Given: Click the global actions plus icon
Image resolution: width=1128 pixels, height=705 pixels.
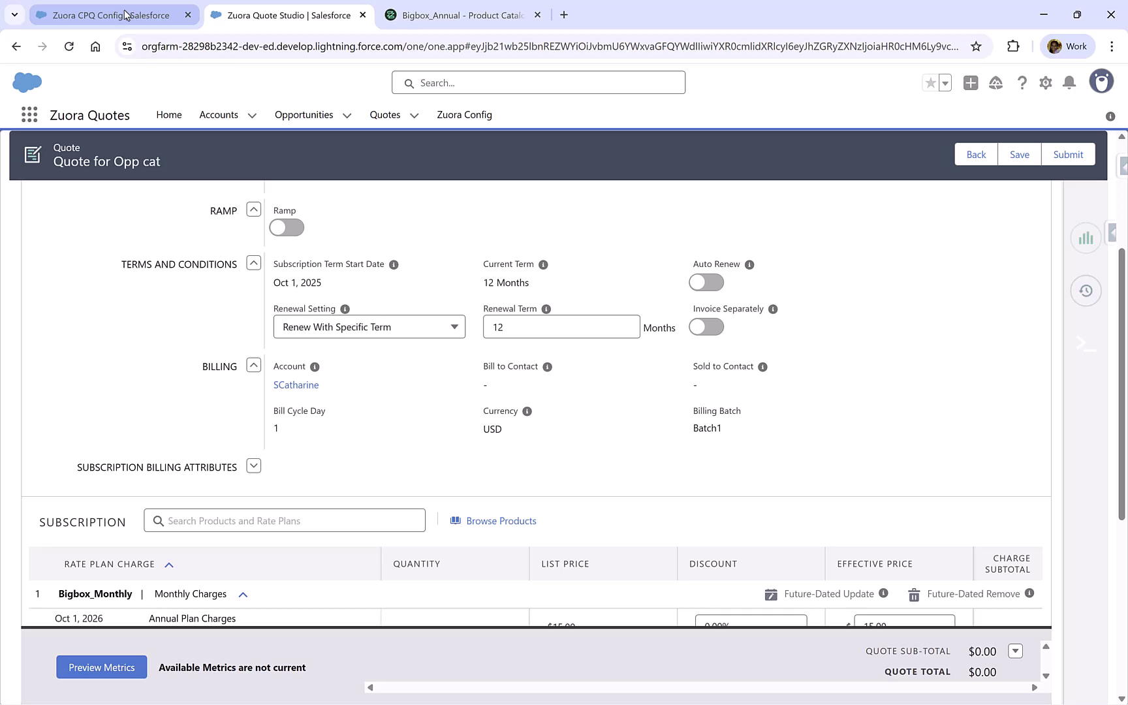Looking at the screenshot, I should pyautogui.click(x=971, y=83).
